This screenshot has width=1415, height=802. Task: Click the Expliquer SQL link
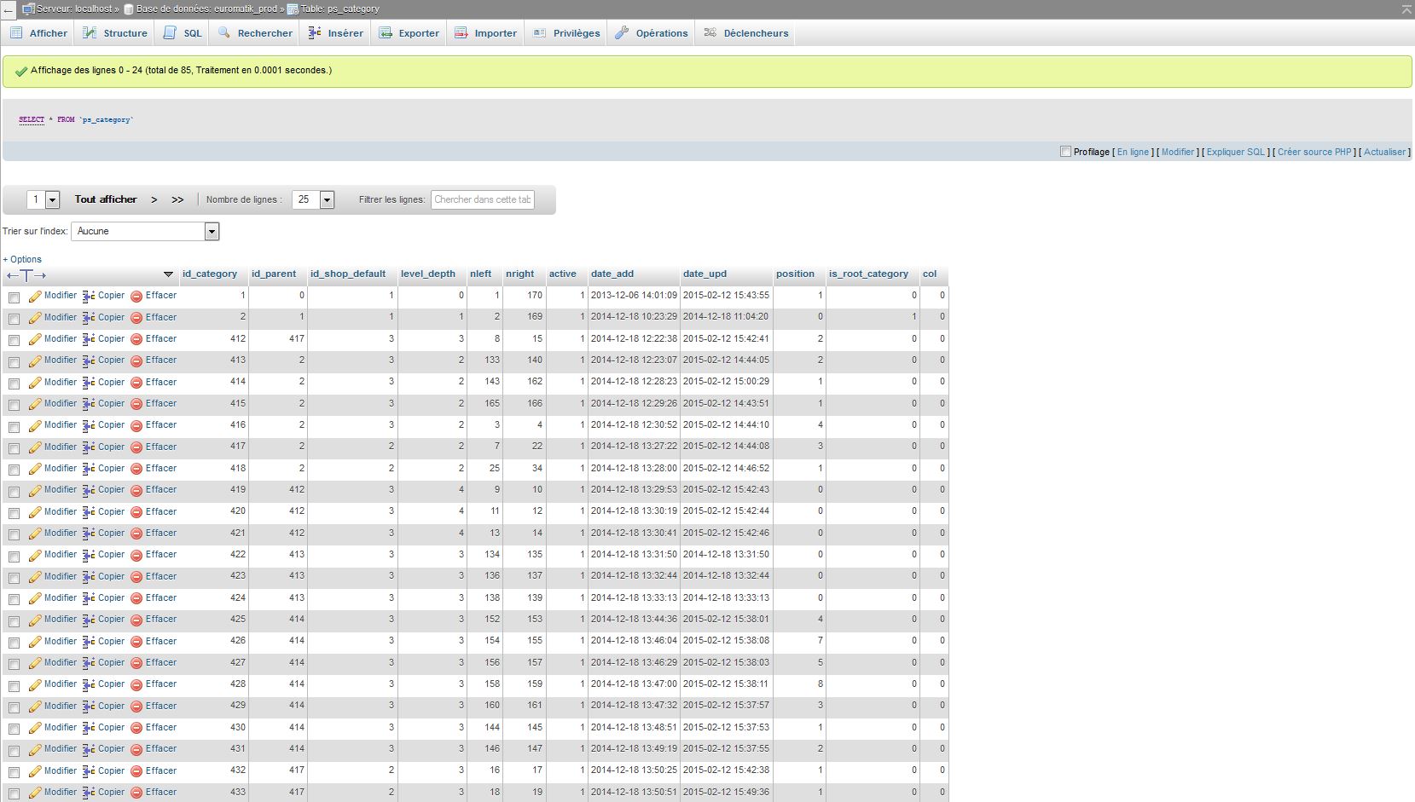pyautogui.click(x=1236, y=152)
